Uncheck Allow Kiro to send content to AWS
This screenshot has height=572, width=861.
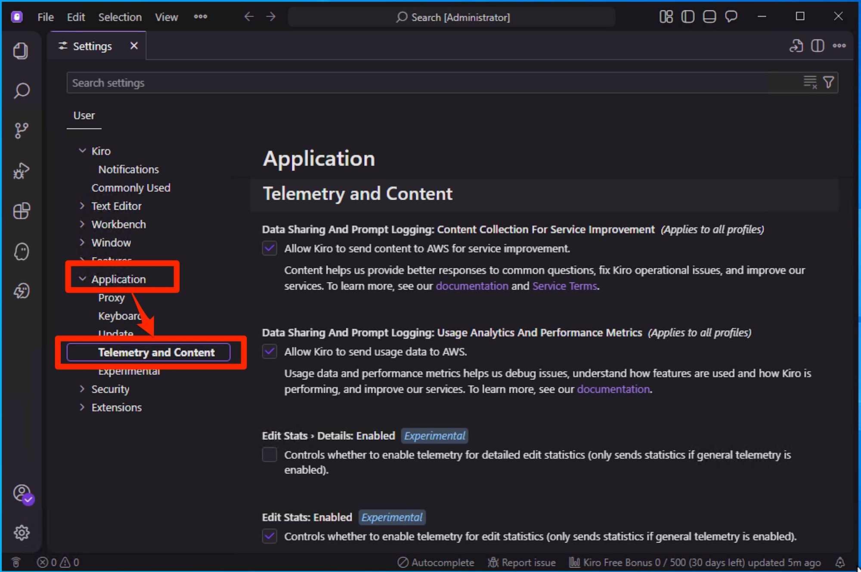[x=269, y=249]
